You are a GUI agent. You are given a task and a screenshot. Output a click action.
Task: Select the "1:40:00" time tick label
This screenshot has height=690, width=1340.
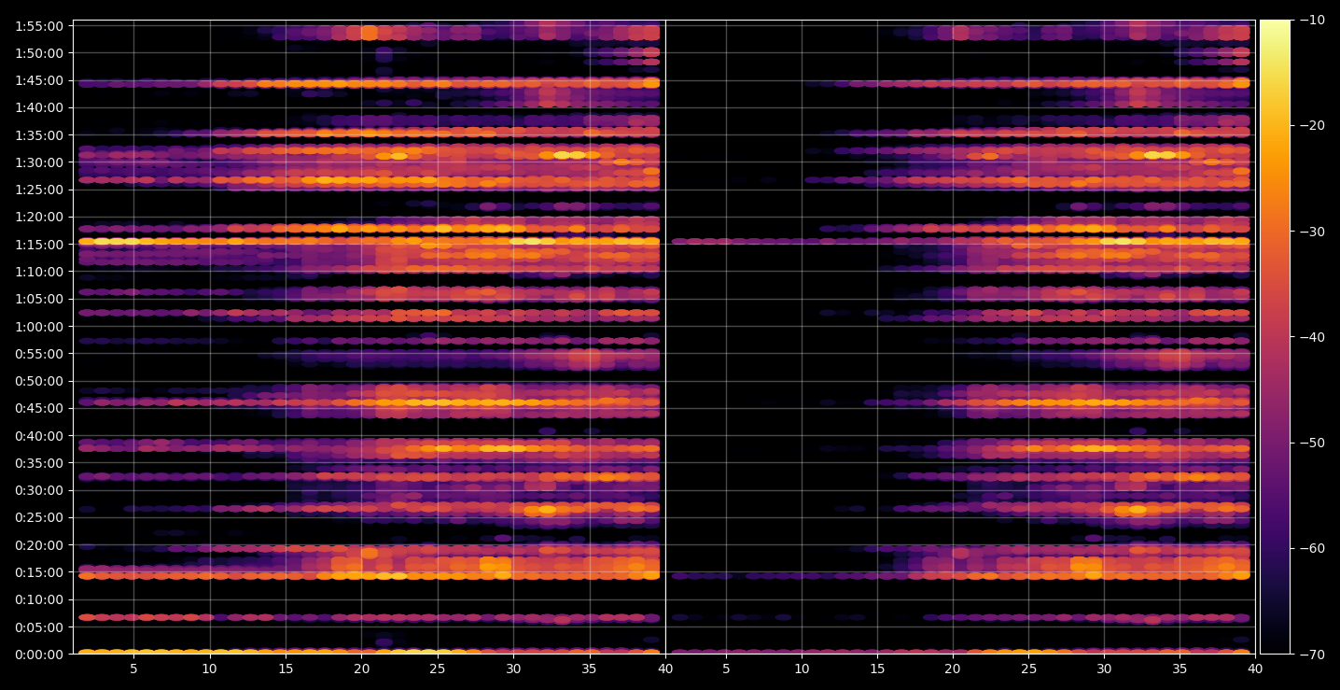(x=40, y=107)
